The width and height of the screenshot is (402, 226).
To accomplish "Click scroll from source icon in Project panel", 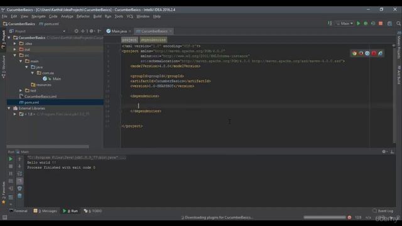I will pyautogui.click(x=77, y=31).
